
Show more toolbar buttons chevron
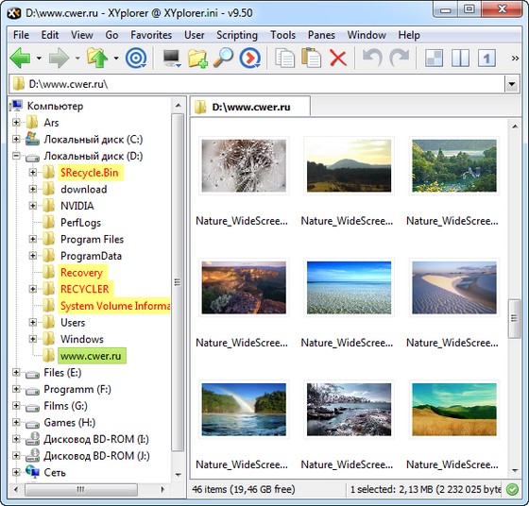coord(515,59)
